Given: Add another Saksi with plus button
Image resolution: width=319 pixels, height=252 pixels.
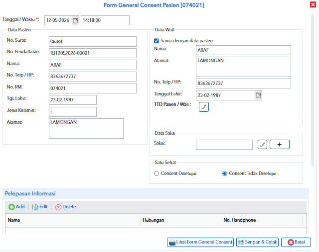Looking at the screenshot, I should click(279, 145).
